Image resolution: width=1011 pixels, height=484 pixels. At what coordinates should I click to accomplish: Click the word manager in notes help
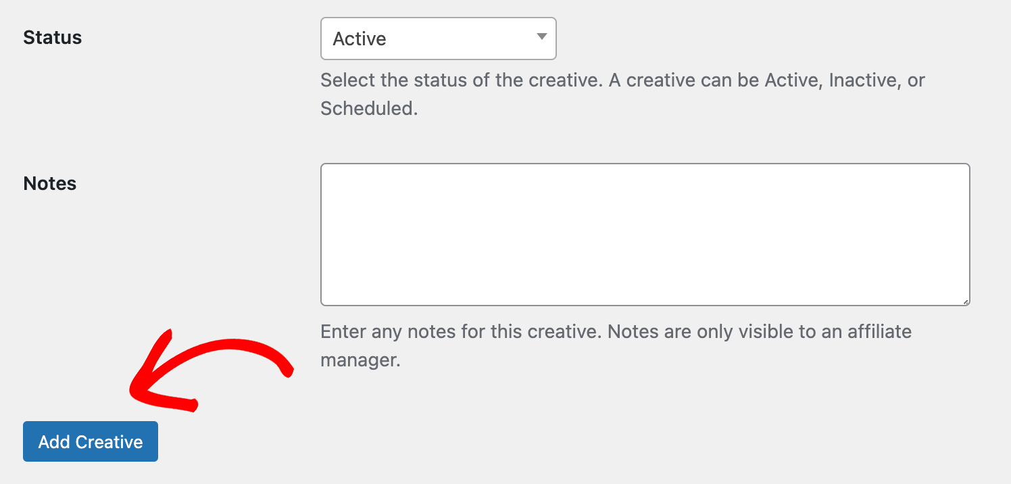358,360
